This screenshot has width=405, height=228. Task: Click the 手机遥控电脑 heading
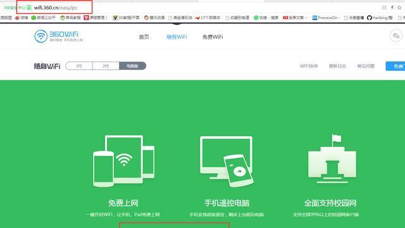(x=227, y=203)
